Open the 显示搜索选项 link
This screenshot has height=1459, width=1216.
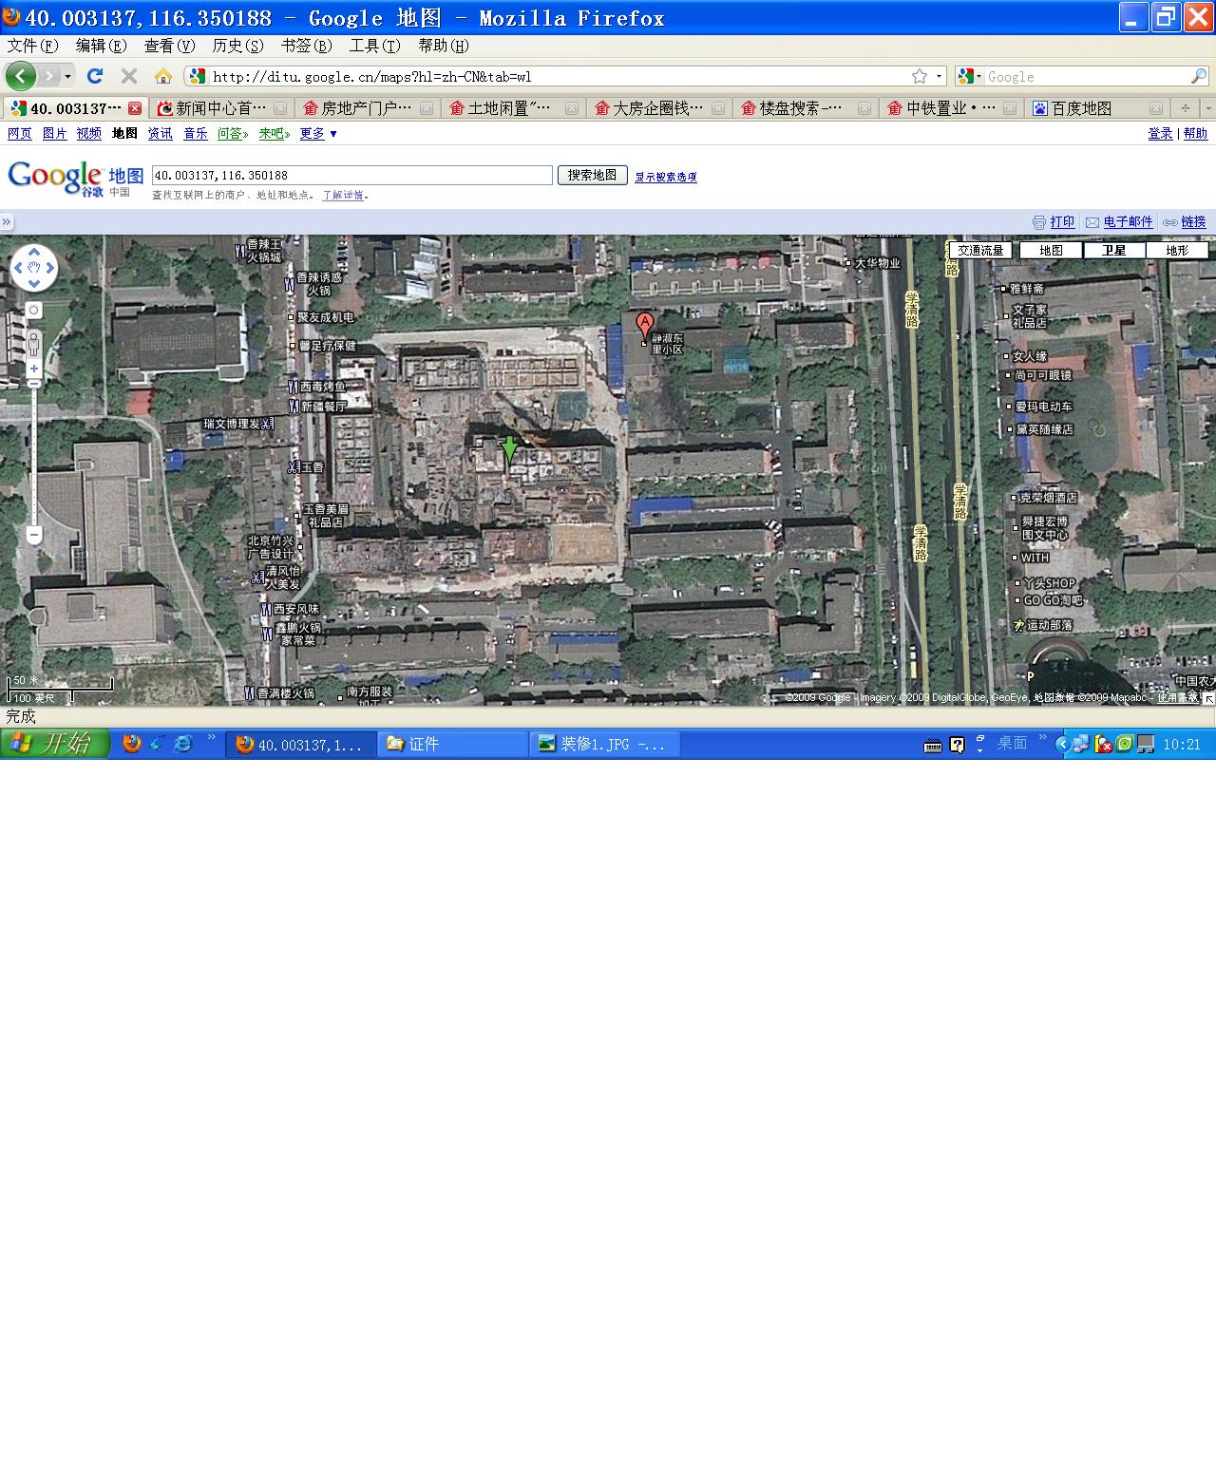click(666, 177)
